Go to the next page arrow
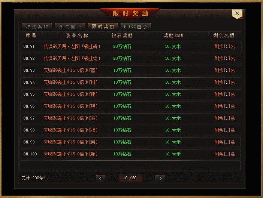 (160, 178)
